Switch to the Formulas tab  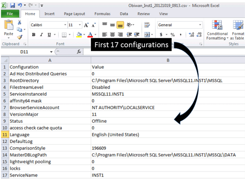[x=102, y=14]
